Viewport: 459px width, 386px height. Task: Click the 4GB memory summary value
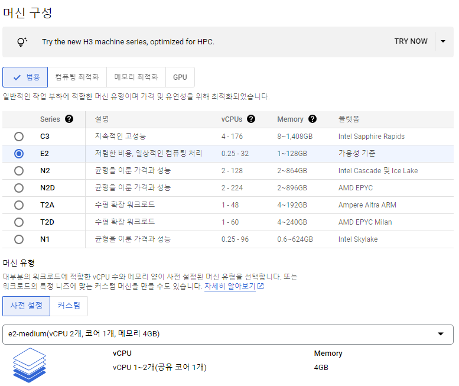[321, 368]
